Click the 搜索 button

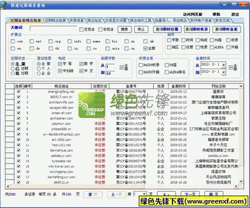[125, 29]
